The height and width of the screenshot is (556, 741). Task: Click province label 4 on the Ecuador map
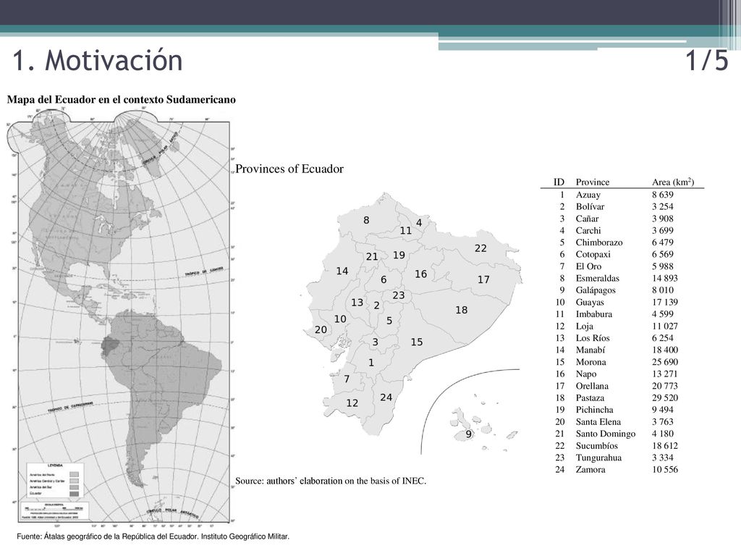coord(419,223)
